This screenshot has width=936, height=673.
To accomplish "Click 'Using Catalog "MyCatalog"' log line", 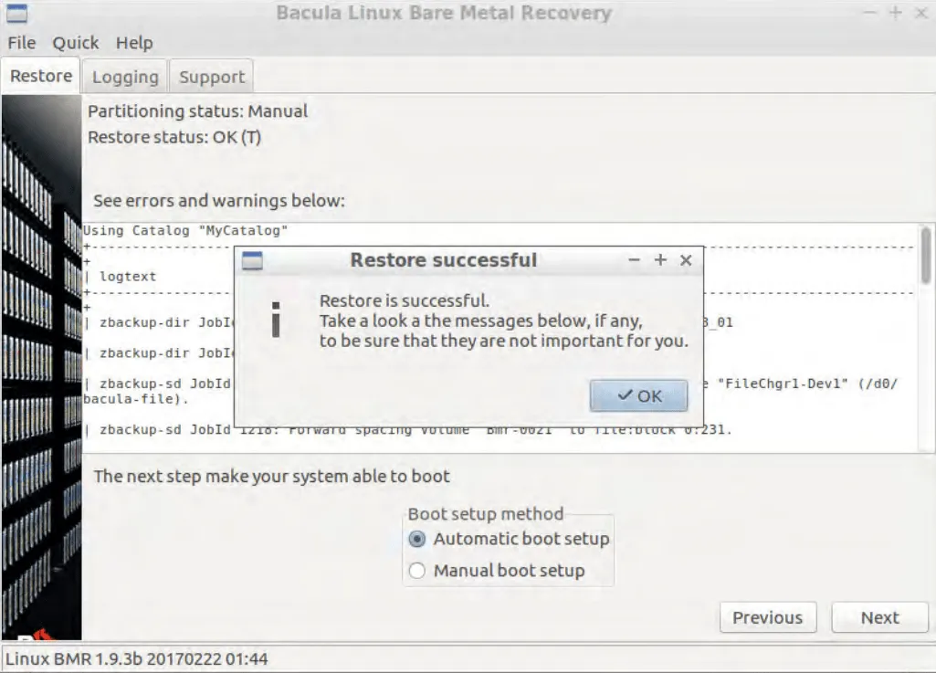I will pyautogui.click(x=185, y=230).
